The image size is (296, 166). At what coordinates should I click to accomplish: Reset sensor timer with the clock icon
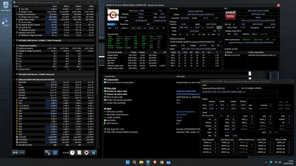coord(72,153)
